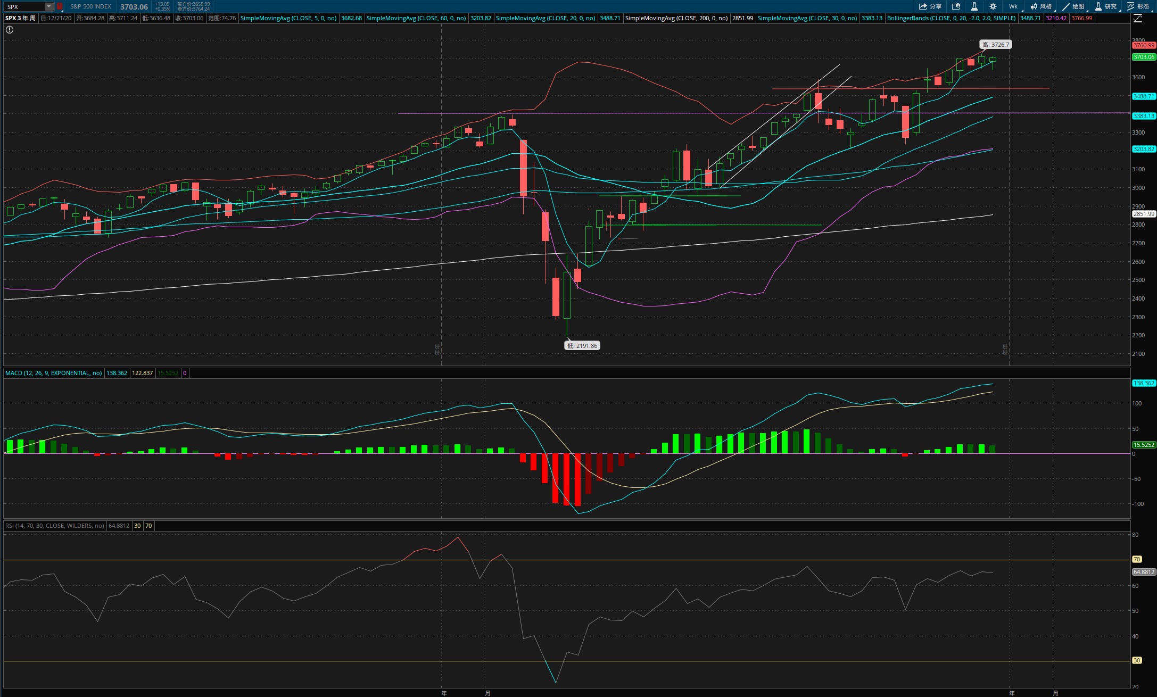The width and height of the screenshot is (1157, 697).
Task: Open the 形态 Patterns menu
Action: click(x=1138, y=6)
